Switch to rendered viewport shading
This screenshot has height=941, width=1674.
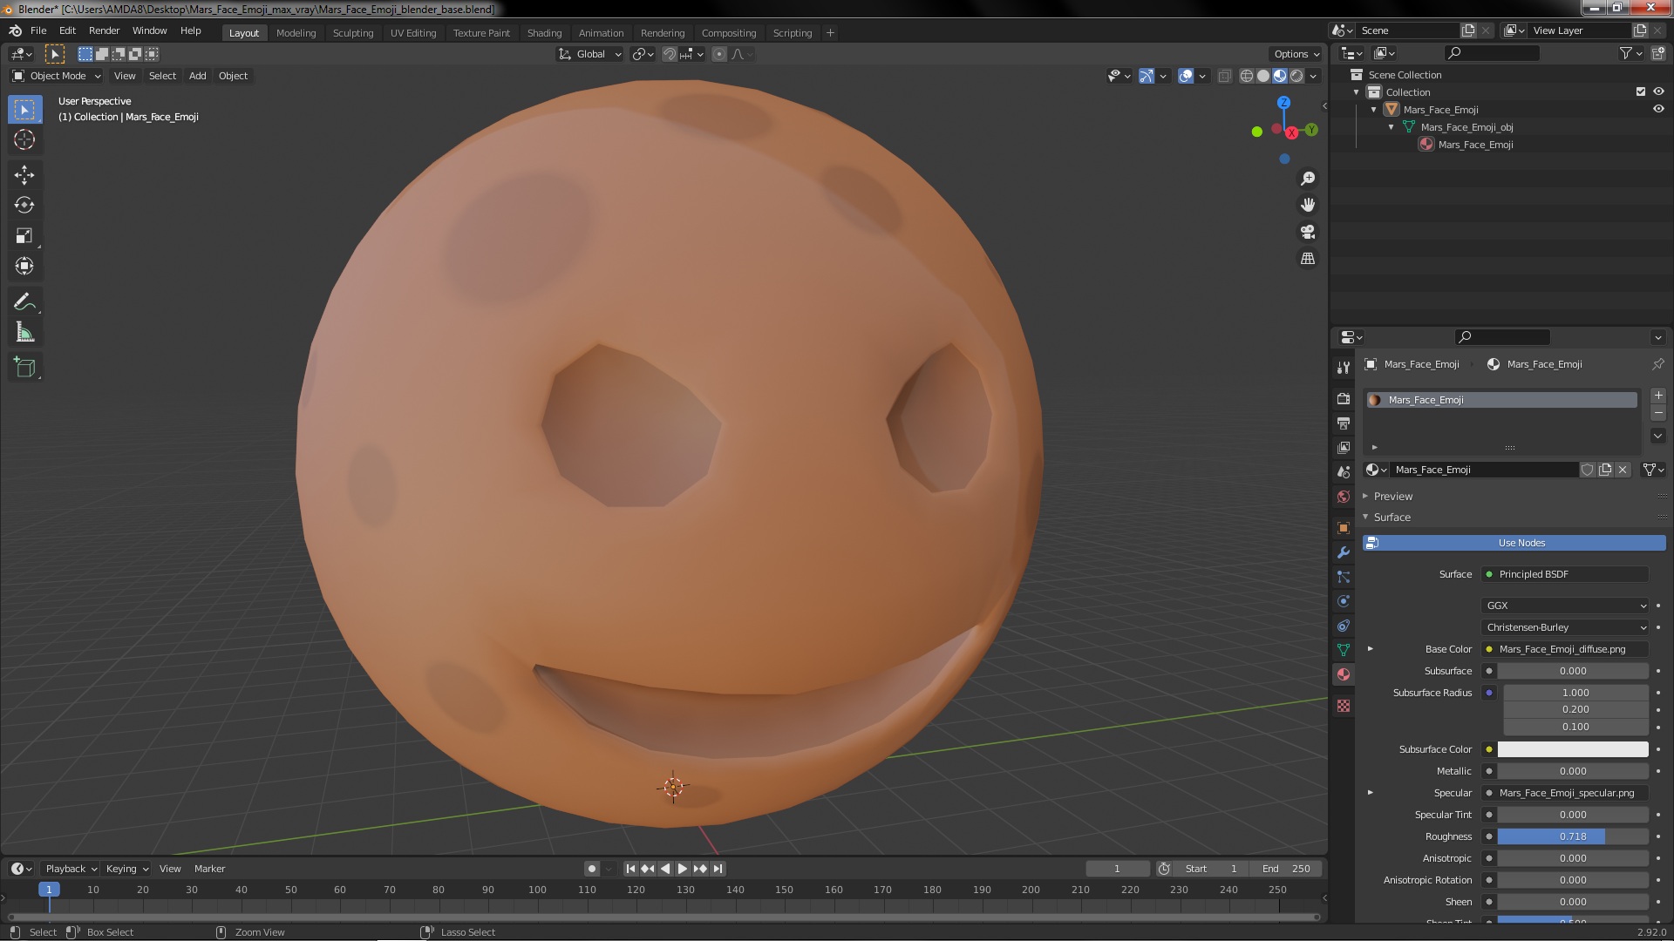[x=1296, y=76]
